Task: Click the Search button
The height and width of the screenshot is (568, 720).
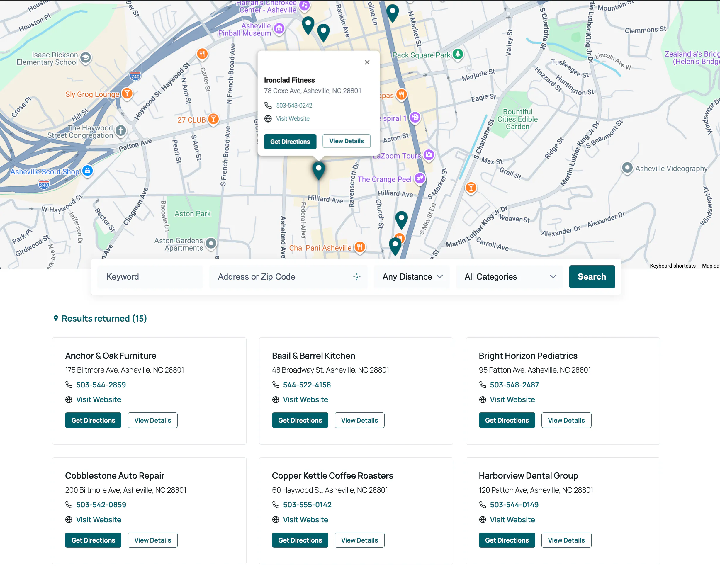Action: (x=592, y=277)
